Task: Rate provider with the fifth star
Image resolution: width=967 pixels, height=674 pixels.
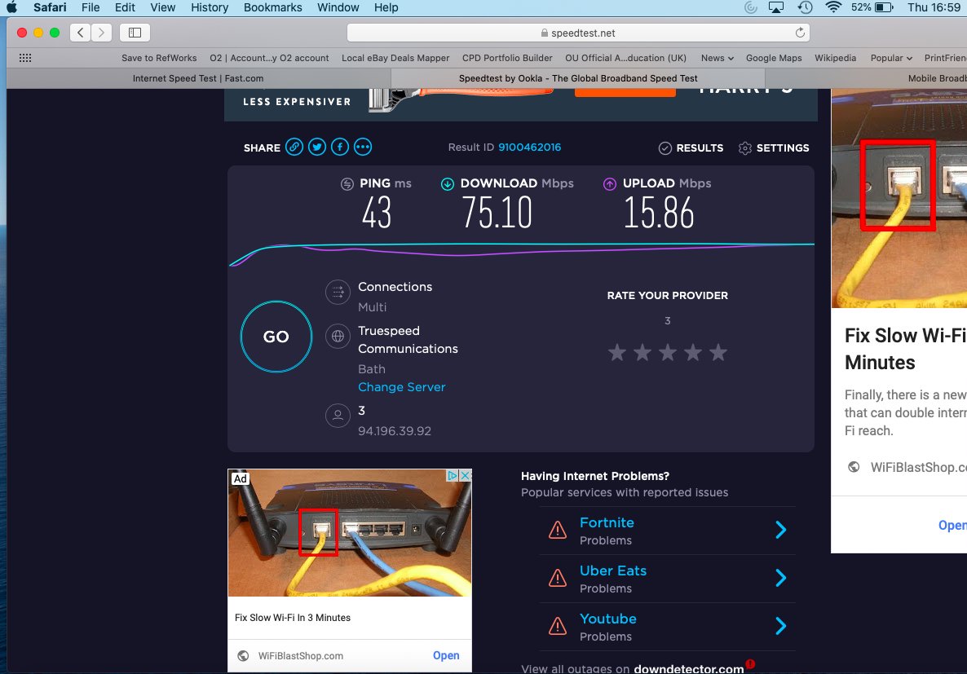Action: click(718, 353)
